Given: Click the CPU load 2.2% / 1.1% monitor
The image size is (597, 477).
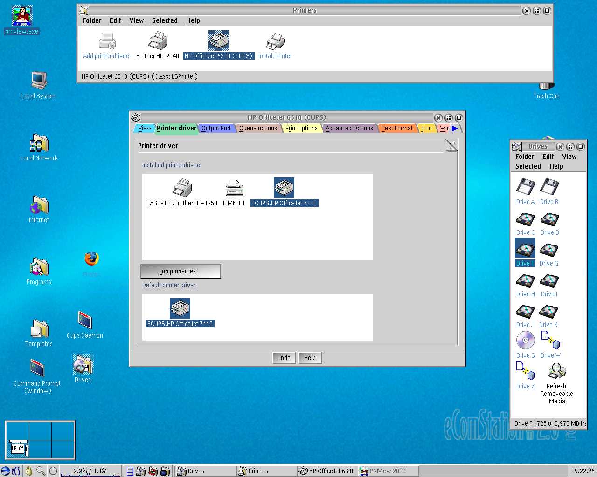Looking at the screenshot, I should 90,471.
